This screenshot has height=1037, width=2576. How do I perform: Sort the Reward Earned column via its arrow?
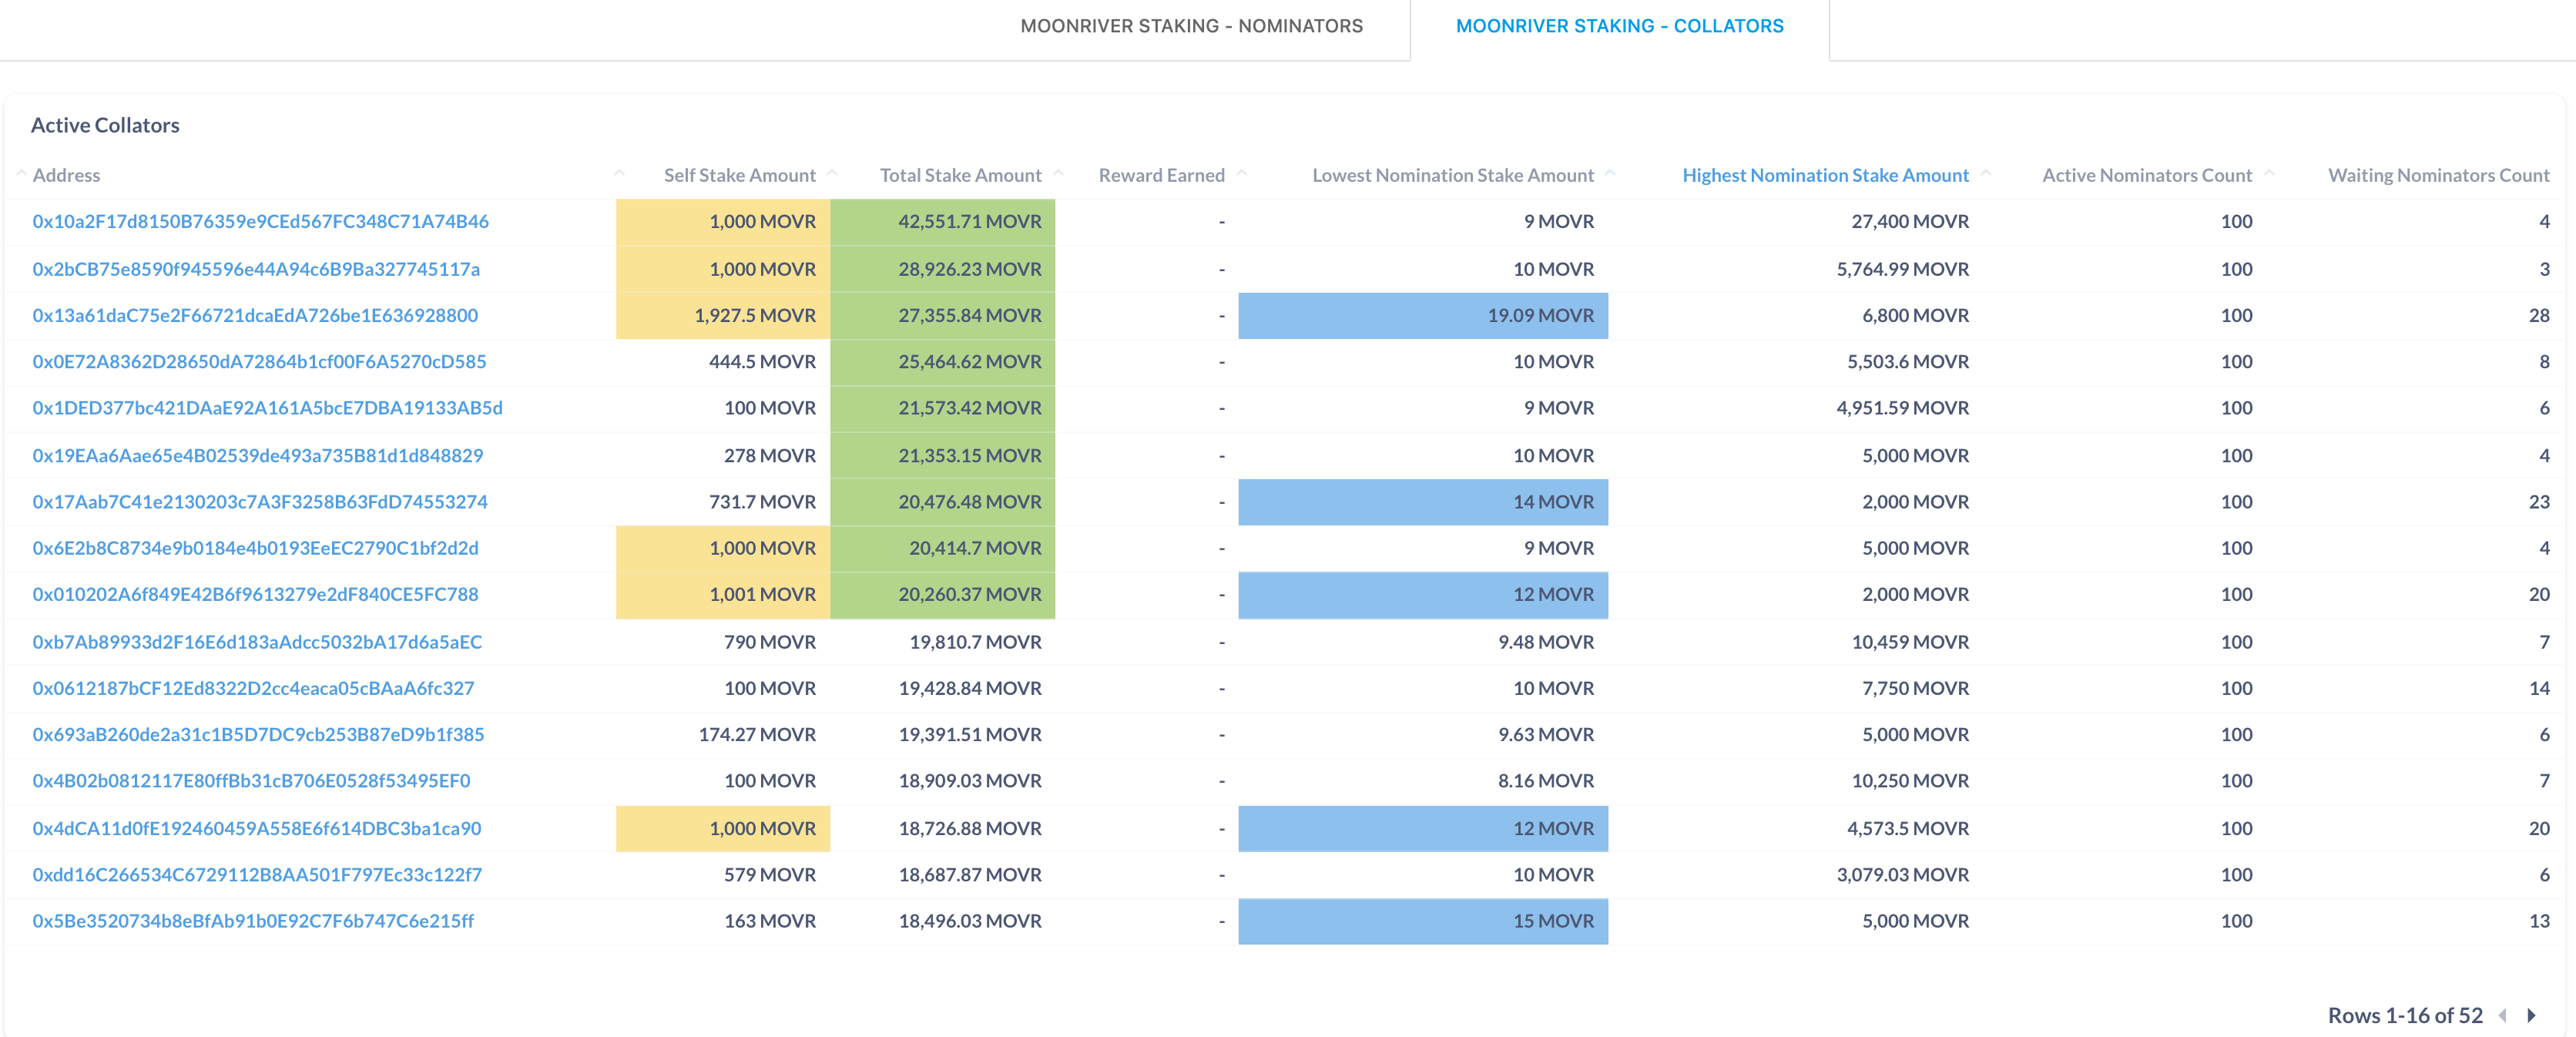1243,172
